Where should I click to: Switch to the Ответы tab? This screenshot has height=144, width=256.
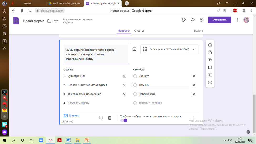[139, 31]
